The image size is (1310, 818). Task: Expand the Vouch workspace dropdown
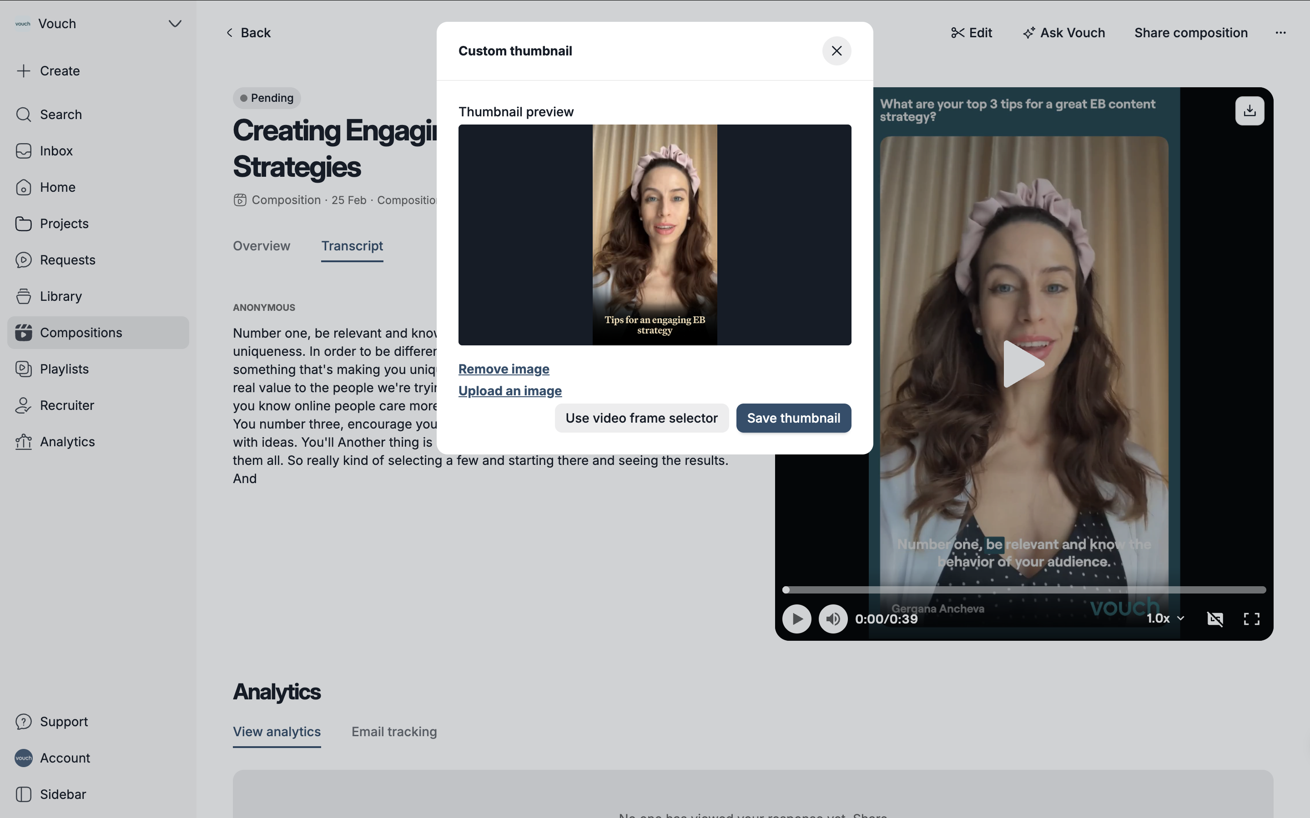(x=174, y=24)
